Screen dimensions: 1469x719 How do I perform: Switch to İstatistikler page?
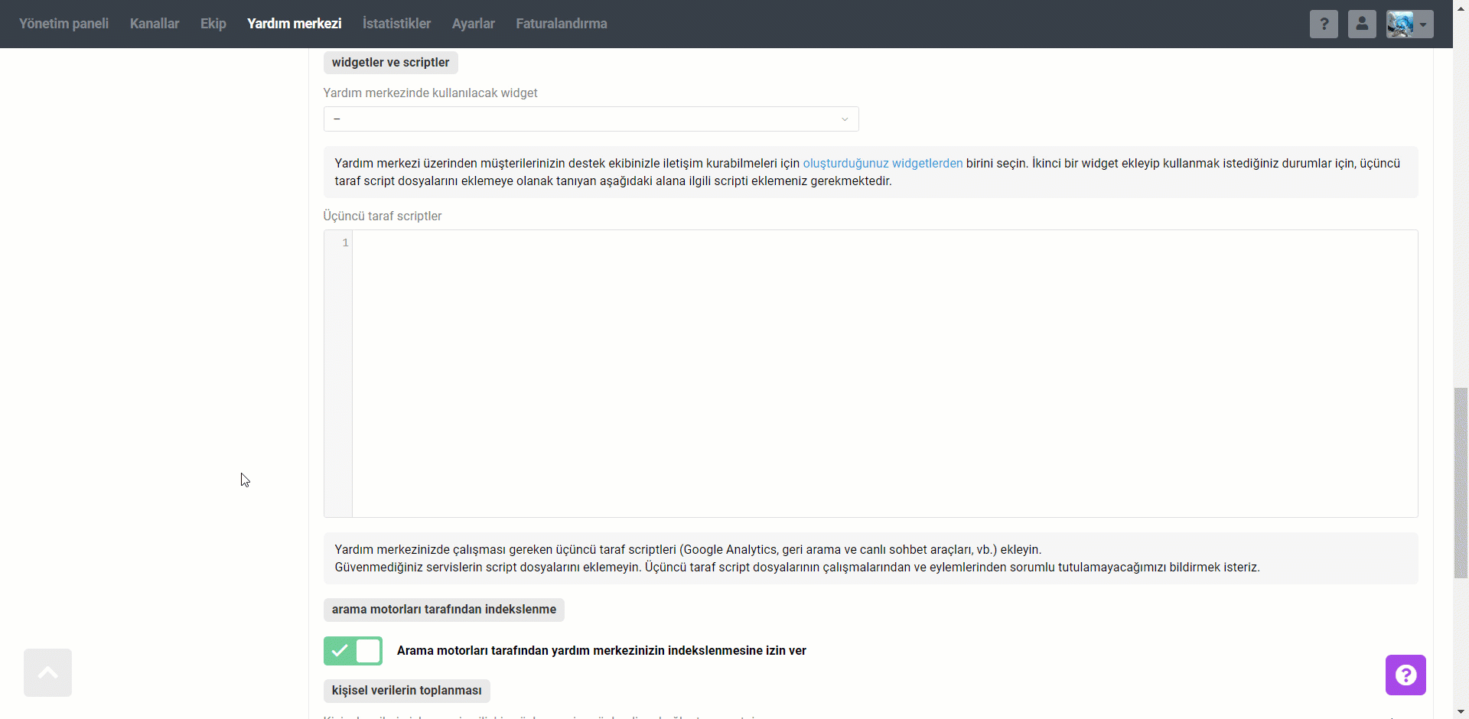click(x=396, y=24)
